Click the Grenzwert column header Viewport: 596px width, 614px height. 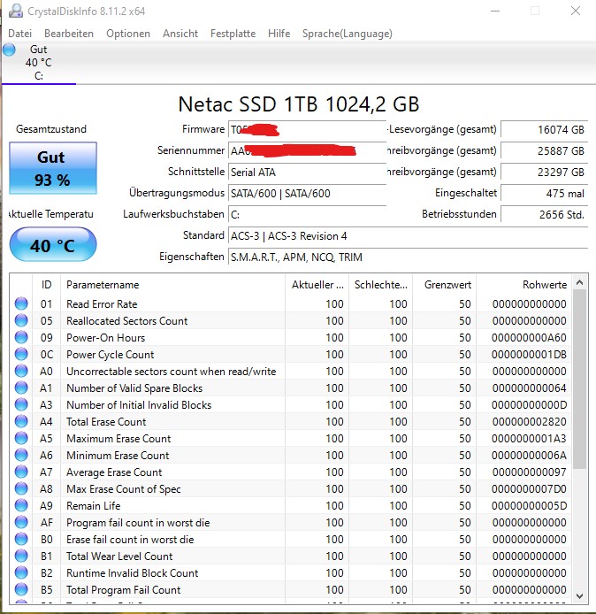(445, 285)
